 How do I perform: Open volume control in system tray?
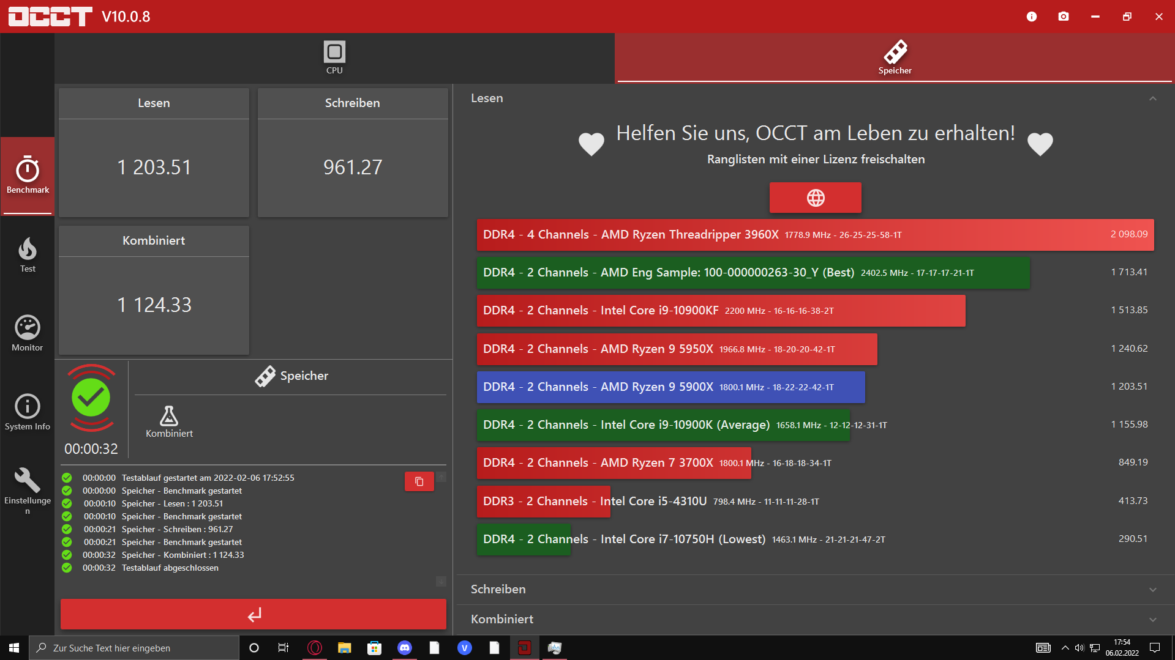pos(1079,648)
